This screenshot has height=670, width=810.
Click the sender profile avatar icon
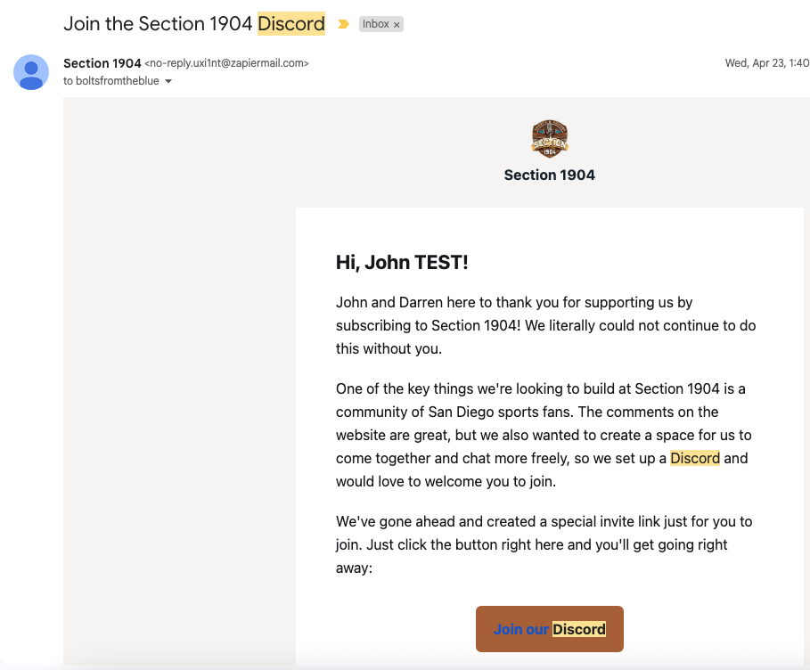click(31, 72)
